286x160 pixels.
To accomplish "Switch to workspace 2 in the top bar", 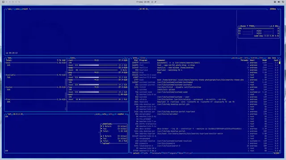I will point(10,2).
